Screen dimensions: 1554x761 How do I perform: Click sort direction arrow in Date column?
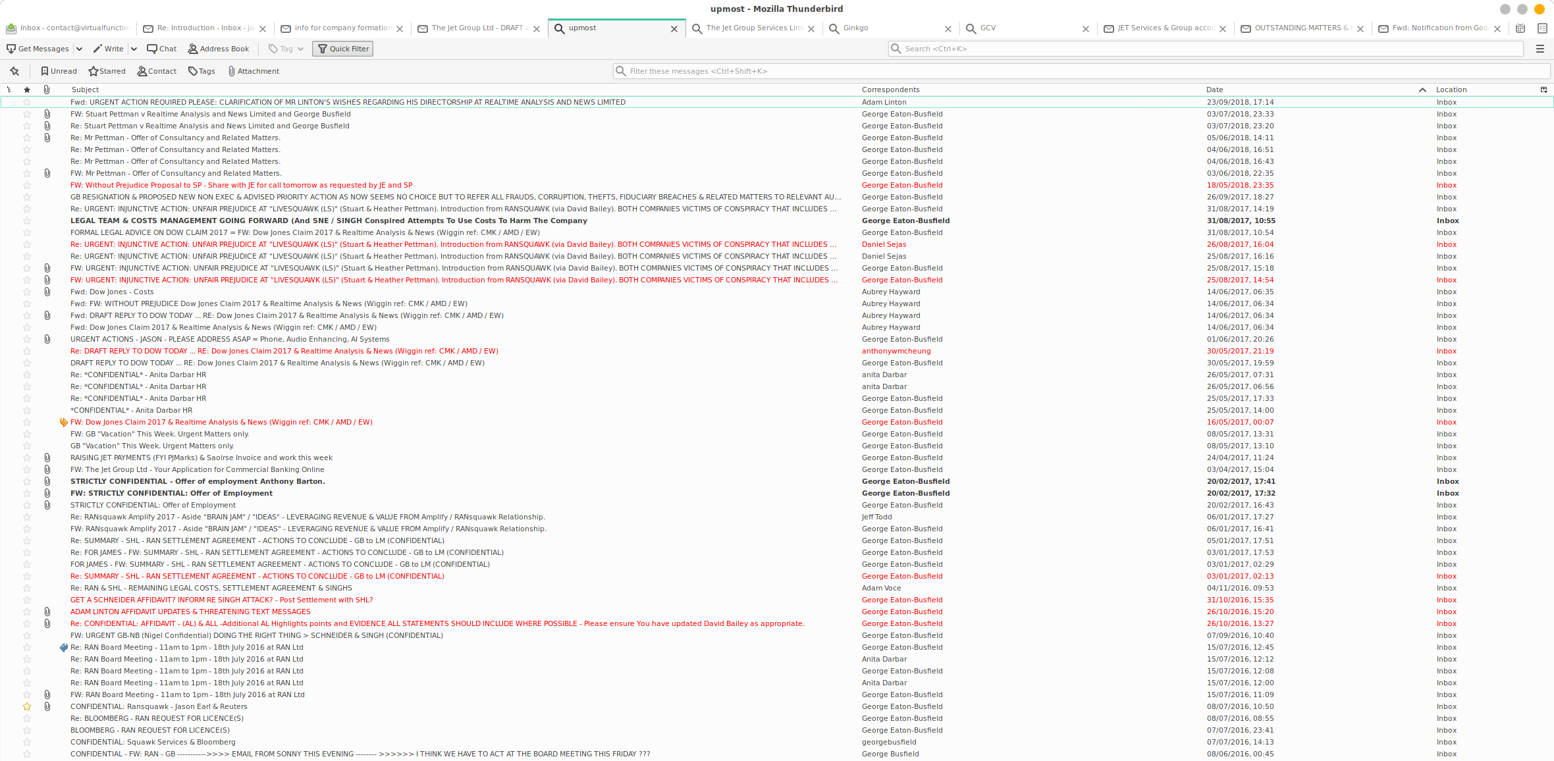[x=1422, y=90]
